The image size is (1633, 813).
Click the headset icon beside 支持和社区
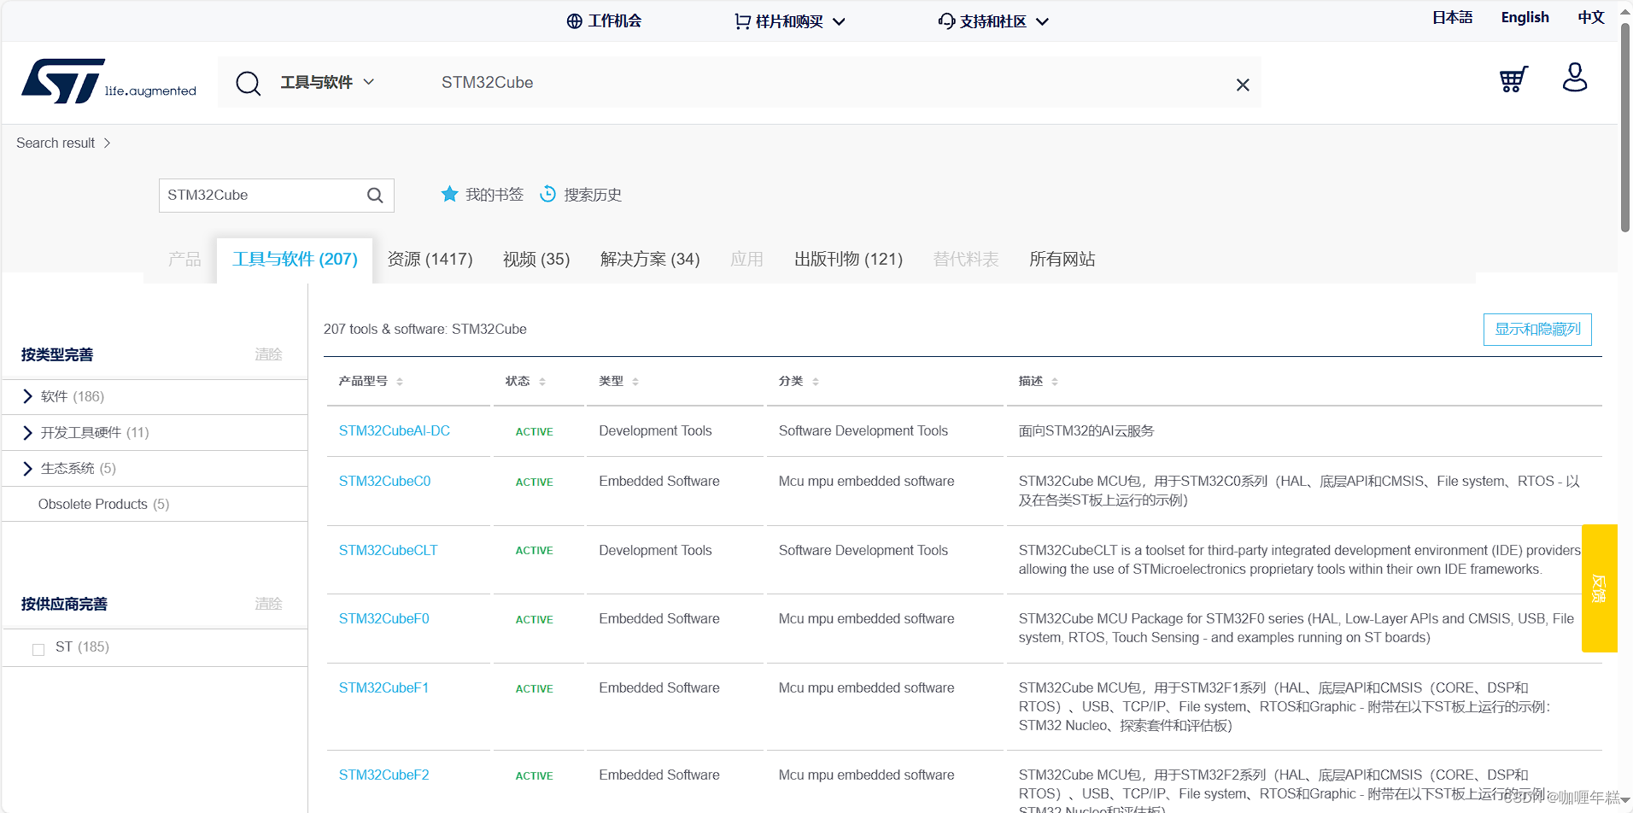pos(946,21)
